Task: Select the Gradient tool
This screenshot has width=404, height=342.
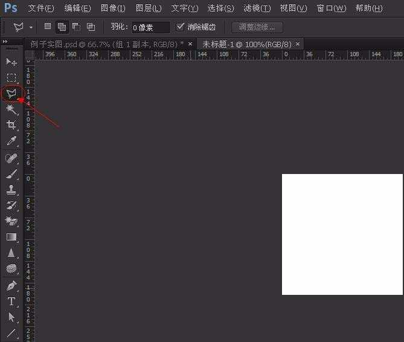Action: click(x=11, y=237)
